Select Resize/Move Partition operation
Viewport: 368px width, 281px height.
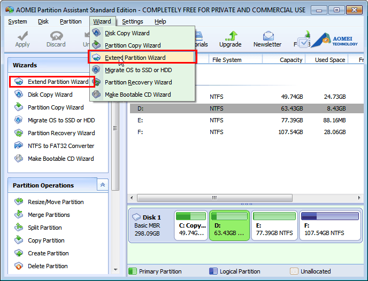coord(56,202)
